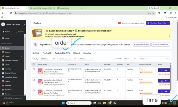178x107 pixels.
Task: Open the Payments section
Action: [x=8, y=85]
